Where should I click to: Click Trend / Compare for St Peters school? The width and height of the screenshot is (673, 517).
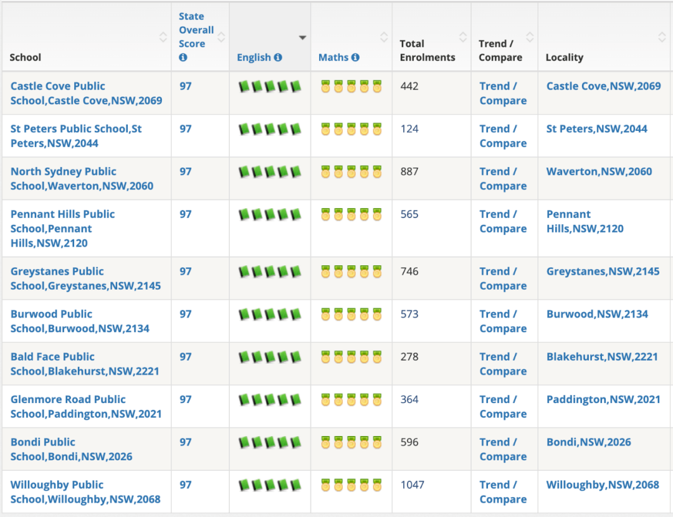click(503, 136)
